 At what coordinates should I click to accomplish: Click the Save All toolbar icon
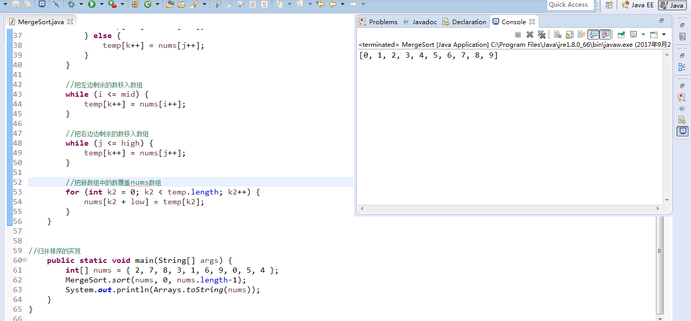27,4
